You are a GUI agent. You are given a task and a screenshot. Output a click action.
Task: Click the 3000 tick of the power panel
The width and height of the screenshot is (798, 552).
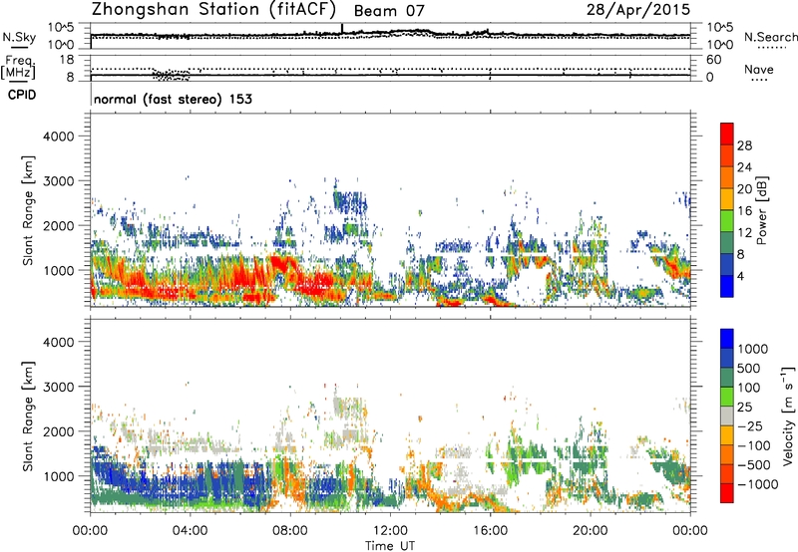(58, 181)
